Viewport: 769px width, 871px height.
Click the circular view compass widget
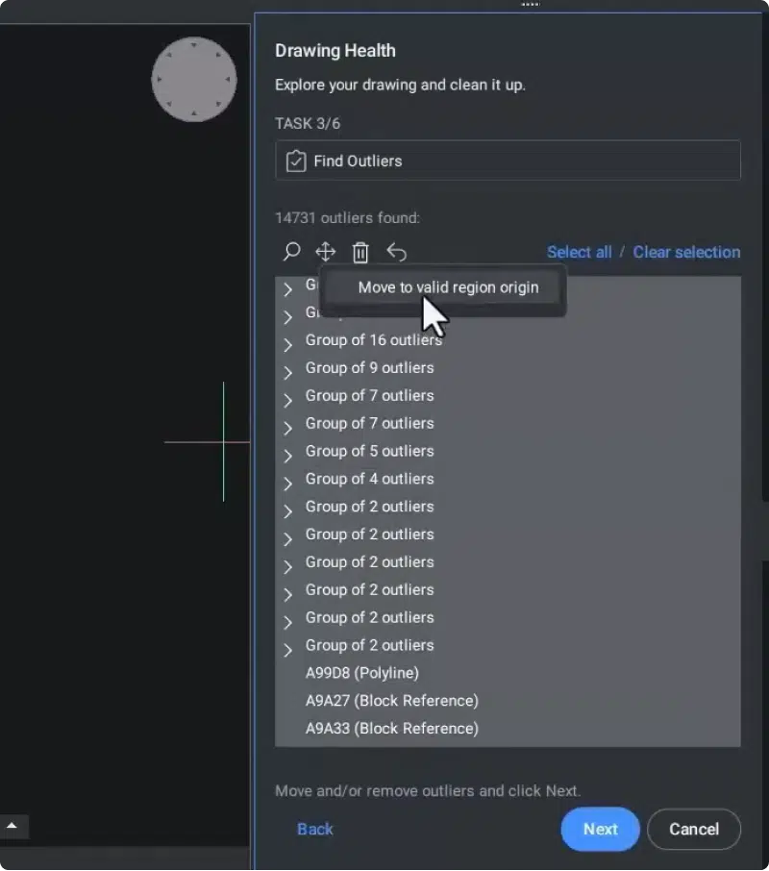pyautogui.click(x=194, y=80)
